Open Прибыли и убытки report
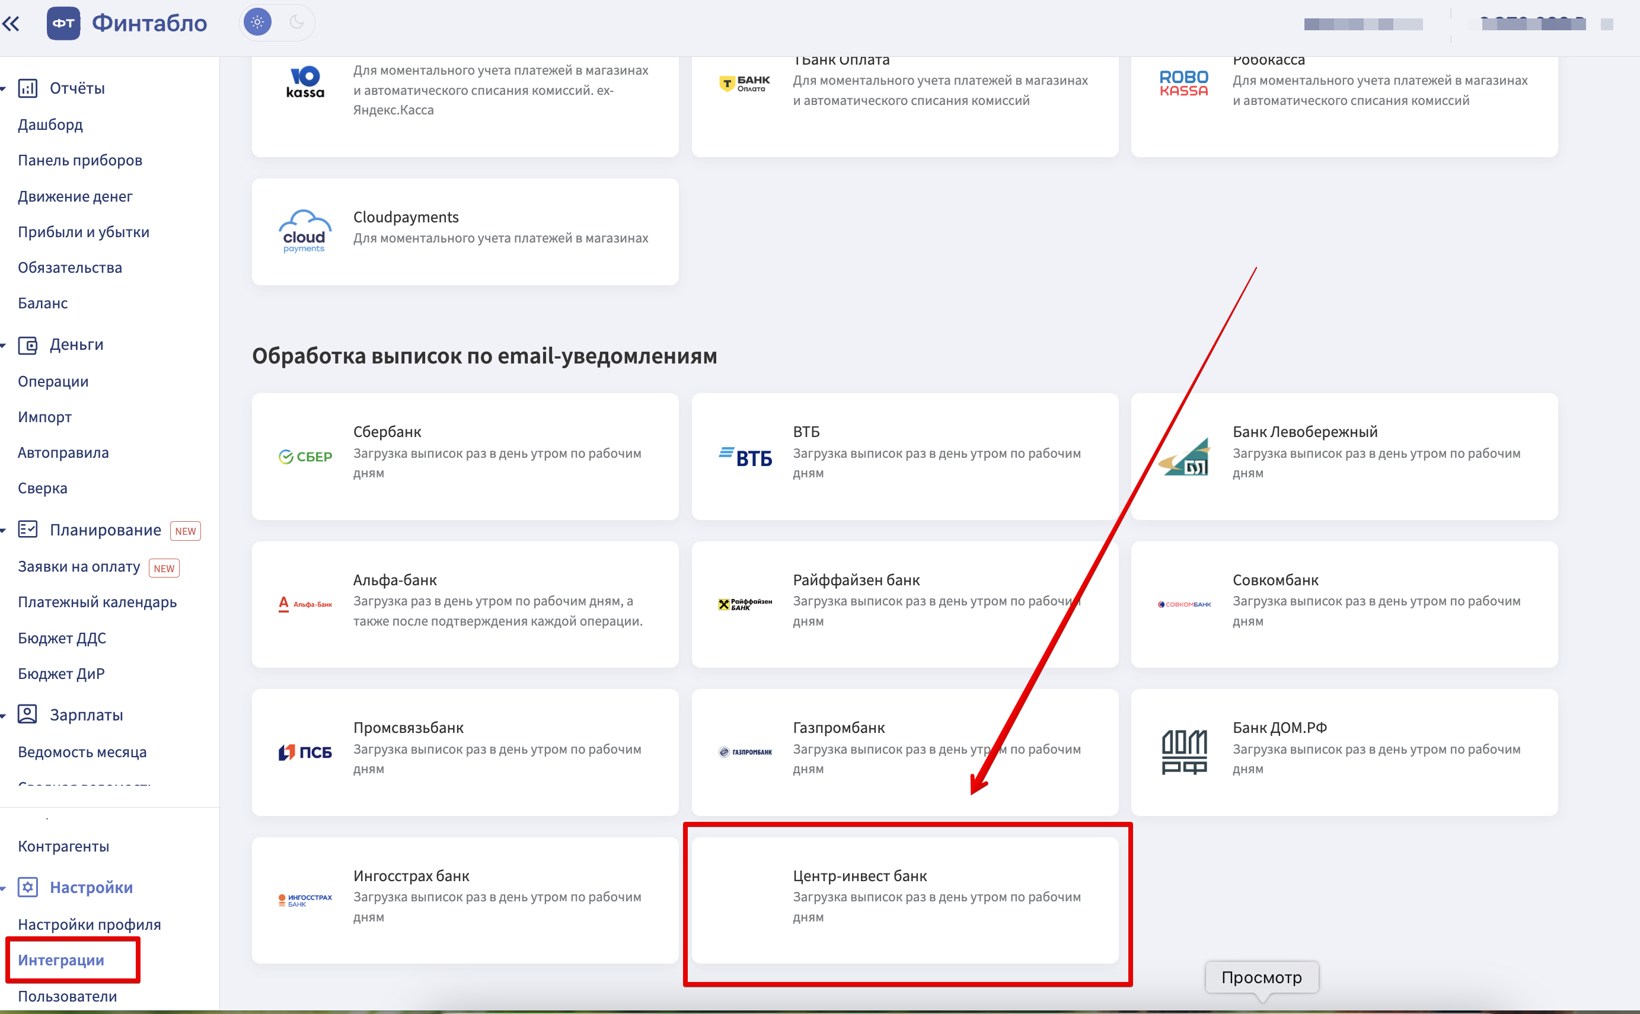Viewport: 1640px width, 1014px height. [83, 232]
